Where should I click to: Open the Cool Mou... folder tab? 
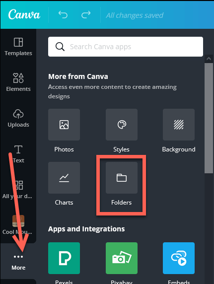(x=17, y=225)
